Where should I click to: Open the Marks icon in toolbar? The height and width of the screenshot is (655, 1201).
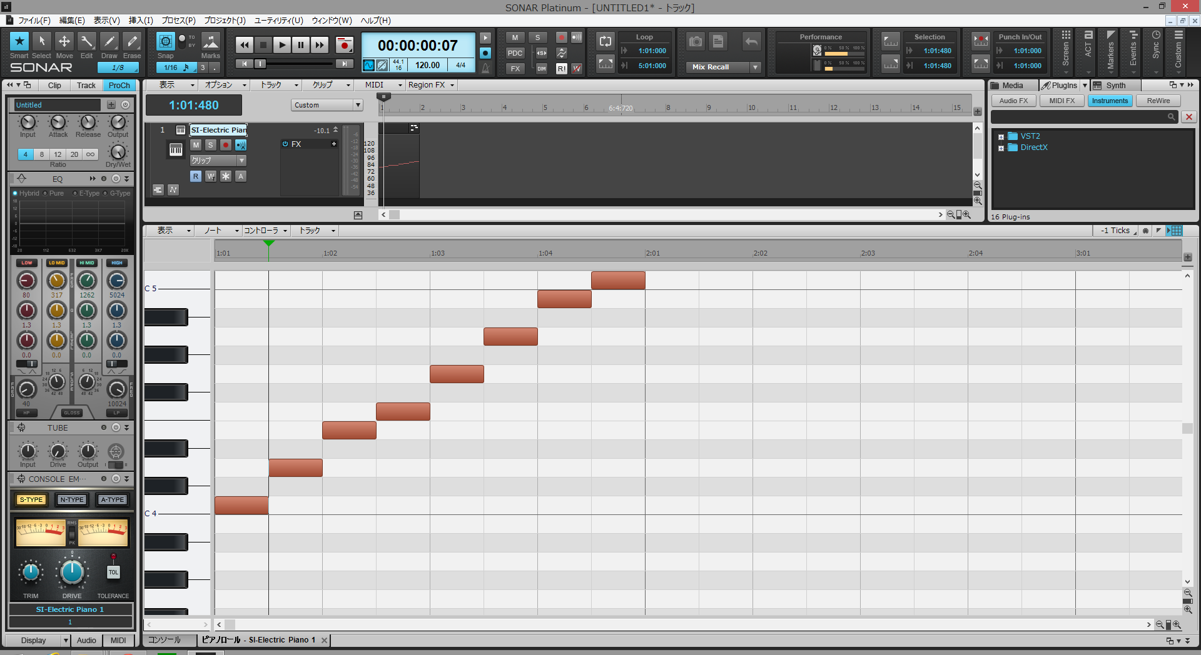coord(211,41)
